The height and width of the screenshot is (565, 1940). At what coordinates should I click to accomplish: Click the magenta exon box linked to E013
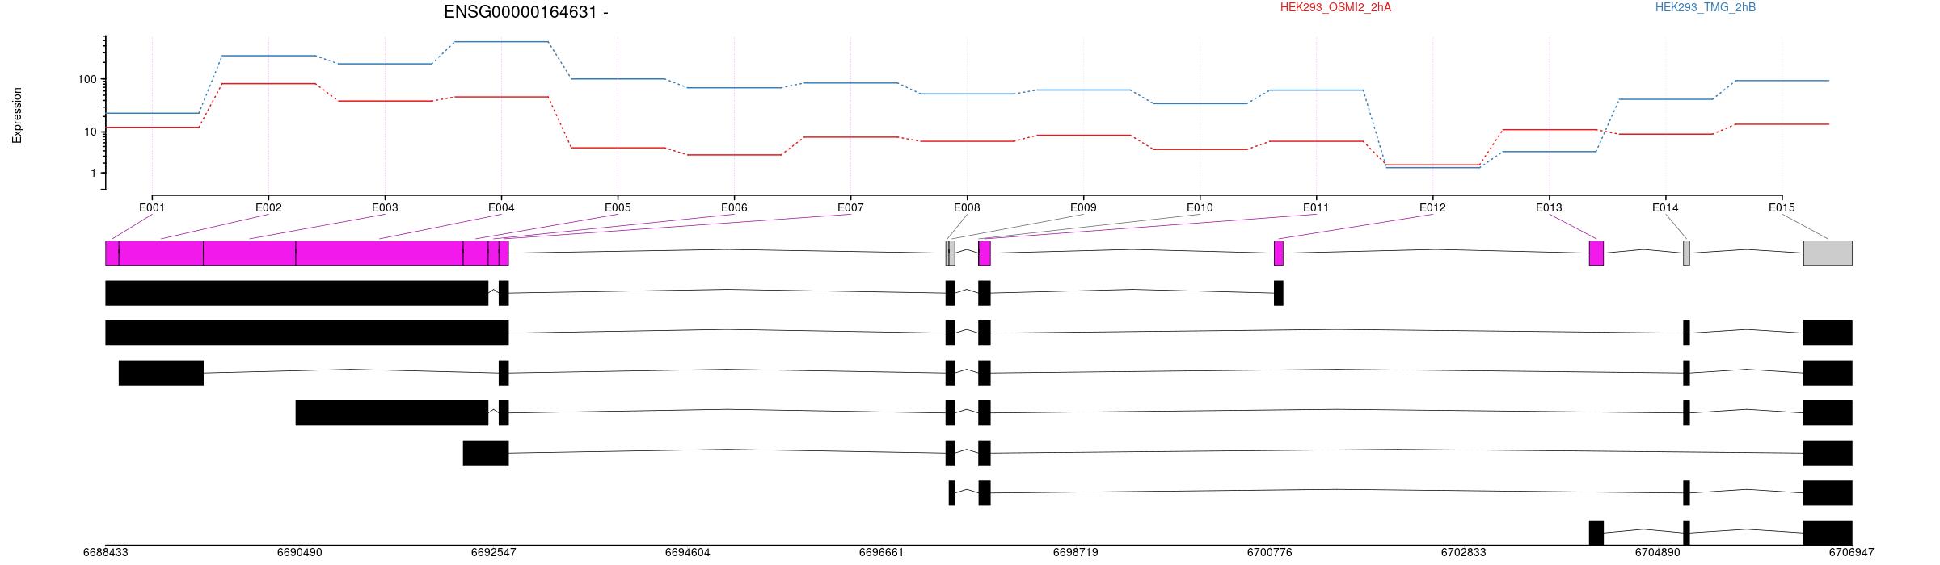click(x=1596, y=253)
